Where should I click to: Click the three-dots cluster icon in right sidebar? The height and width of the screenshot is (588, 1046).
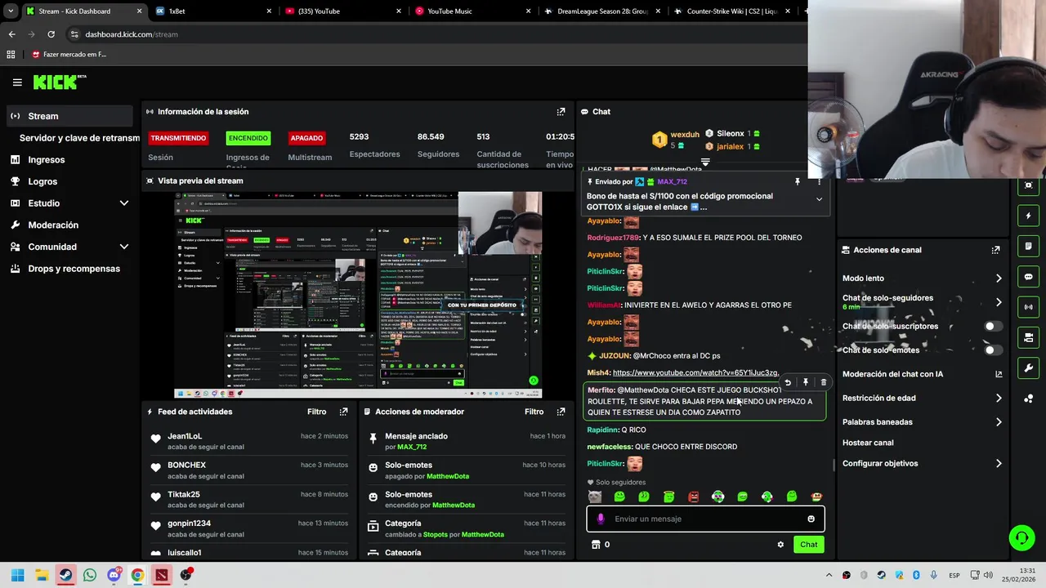[1028, 399]
